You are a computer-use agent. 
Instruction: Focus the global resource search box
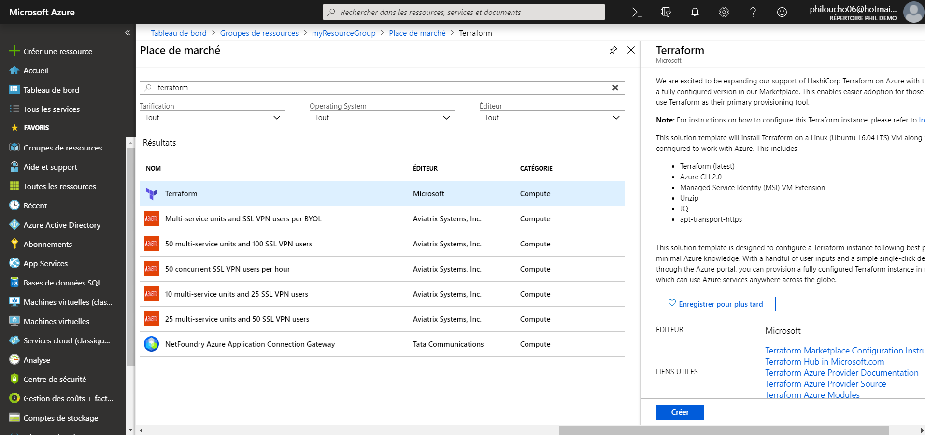(x=464, y=12)
